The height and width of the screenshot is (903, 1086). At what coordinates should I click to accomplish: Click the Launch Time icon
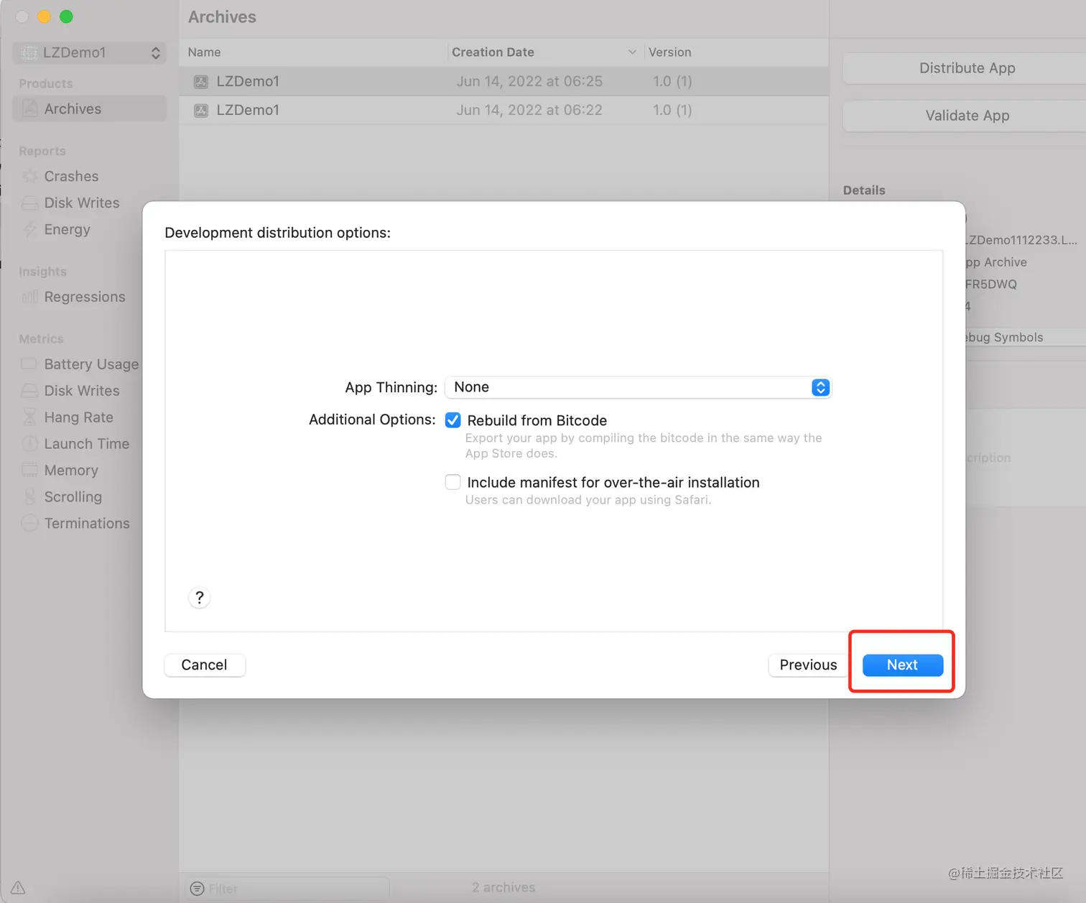click(x=29, y=444)
